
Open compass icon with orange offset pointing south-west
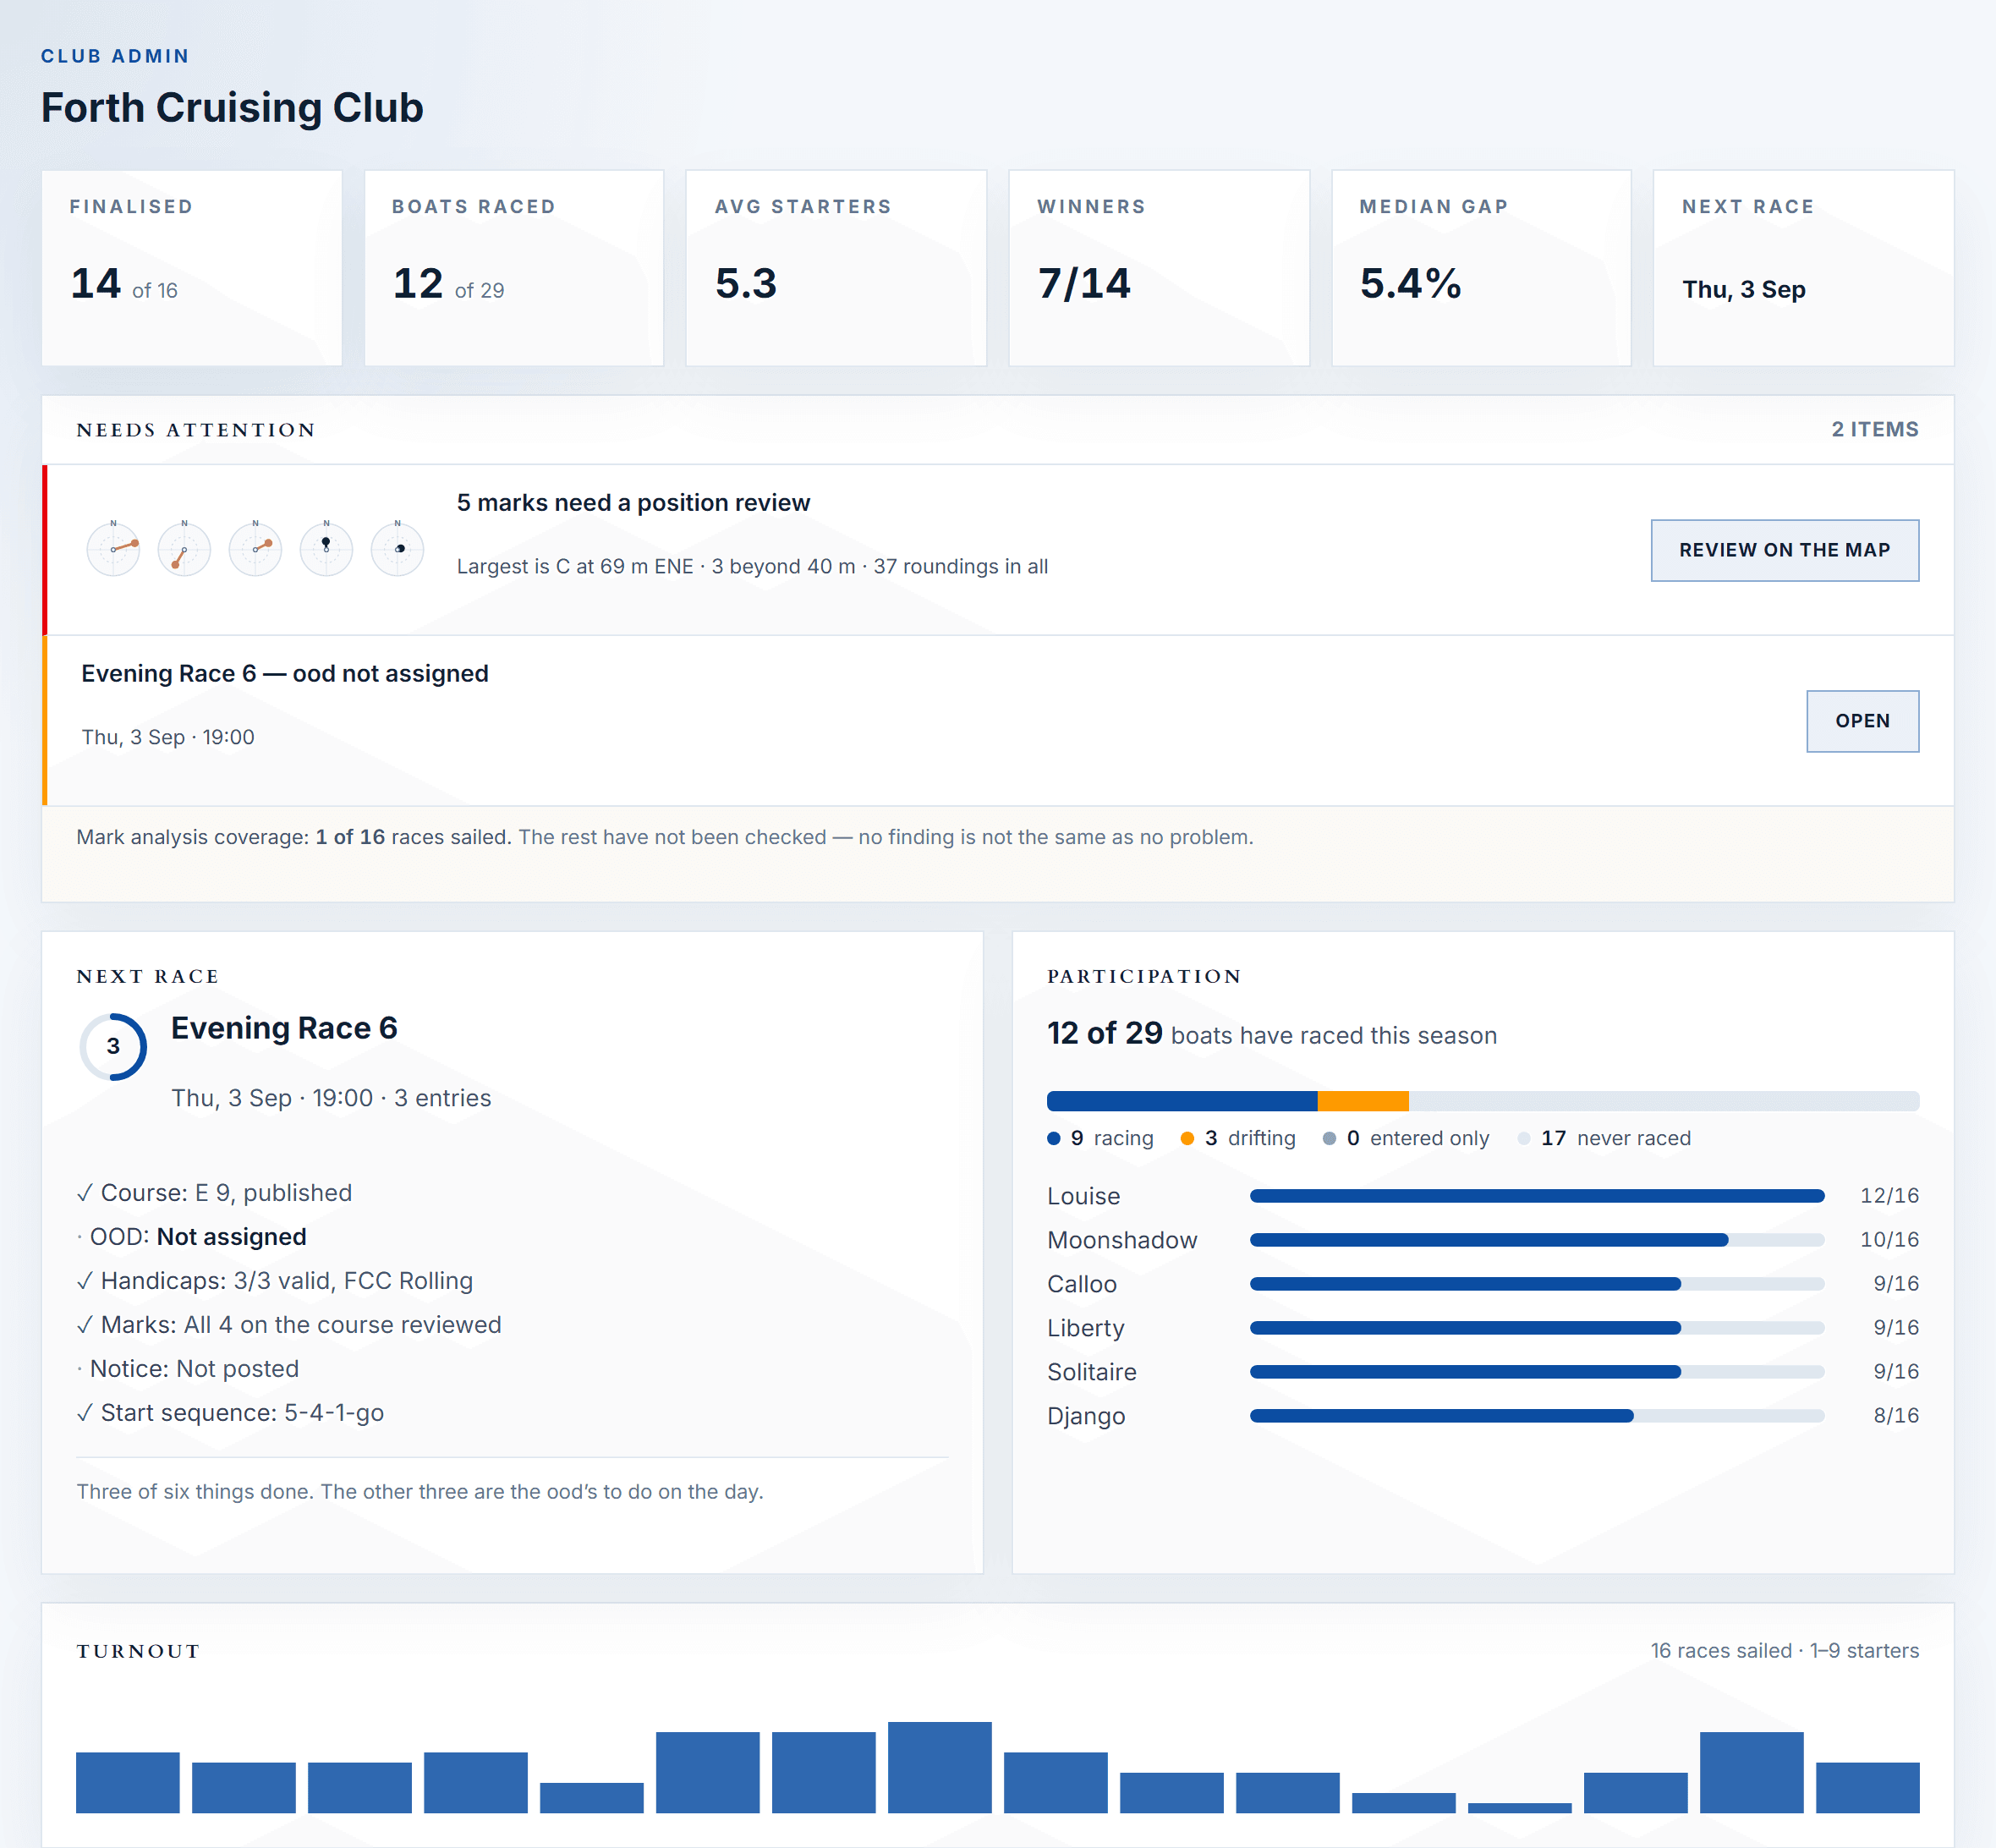click(x=184, y=549)
